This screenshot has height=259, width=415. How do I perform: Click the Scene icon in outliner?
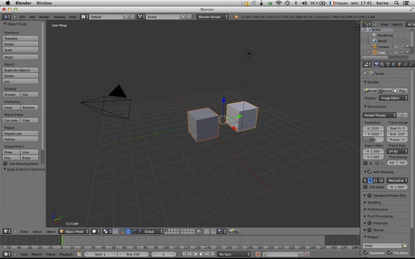point(370,30)
